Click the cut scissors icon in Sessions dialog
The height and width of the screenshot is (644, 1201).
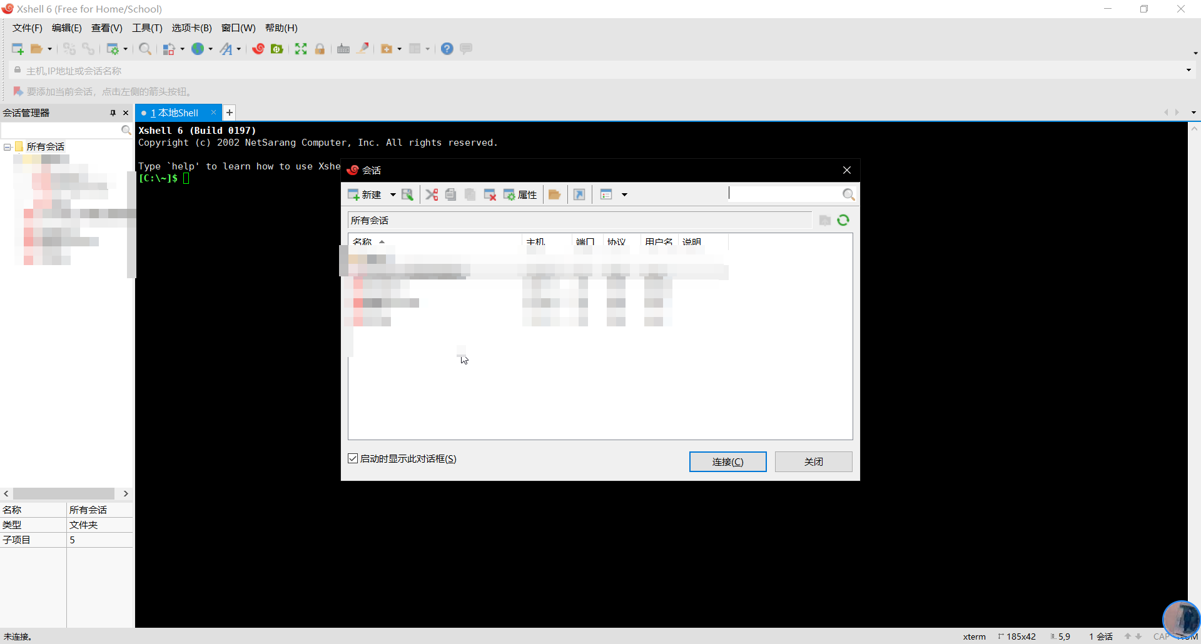point(432,194)
